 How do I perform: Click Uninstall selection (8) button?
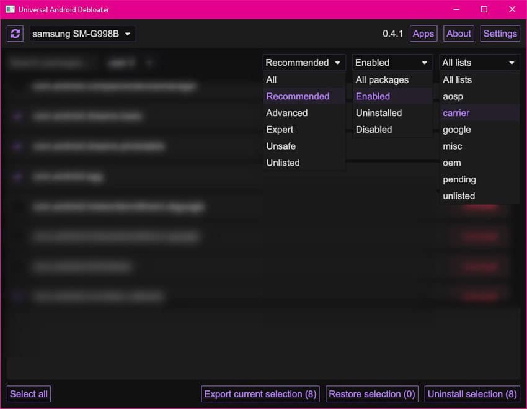pos(472,394)
